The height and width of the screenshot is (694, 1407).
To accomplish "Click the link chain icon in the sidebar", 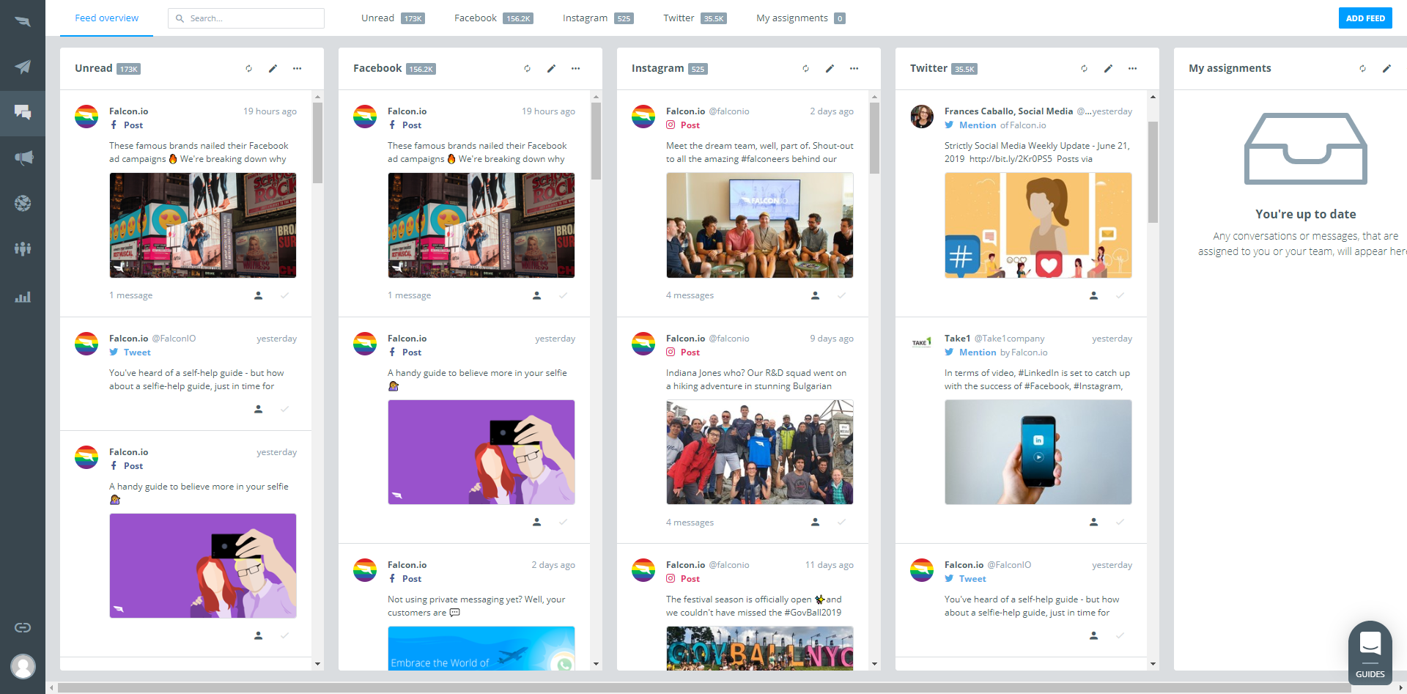I will pyautogui.click(x=23, y=627).
